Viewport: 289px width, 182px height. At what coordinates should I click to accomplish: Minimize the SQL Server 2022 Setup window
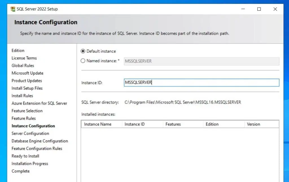pos(243,9)
